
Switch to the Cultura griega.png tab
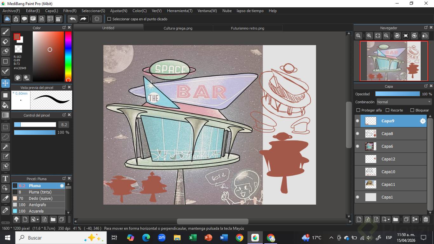click(178, 28)
